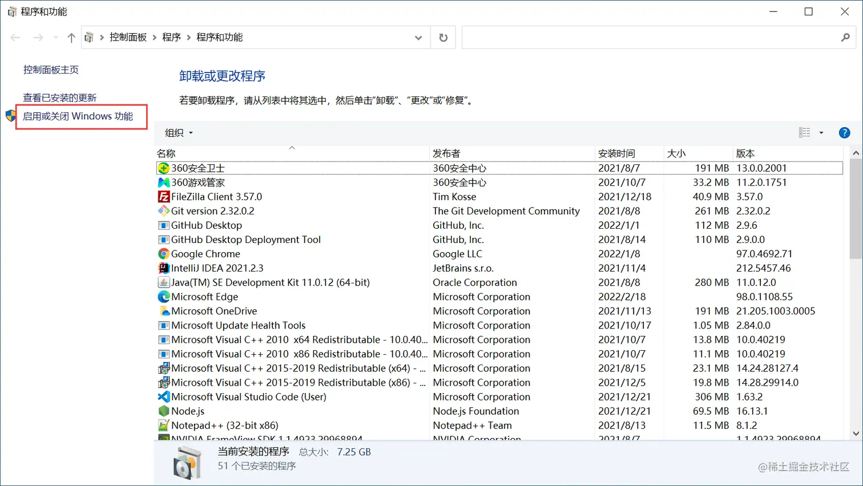This screenshot has height=486, width=863.
Task: Click the Microsoft OneDrive program name
Action: pyautogui.click(x=214, y=311)
